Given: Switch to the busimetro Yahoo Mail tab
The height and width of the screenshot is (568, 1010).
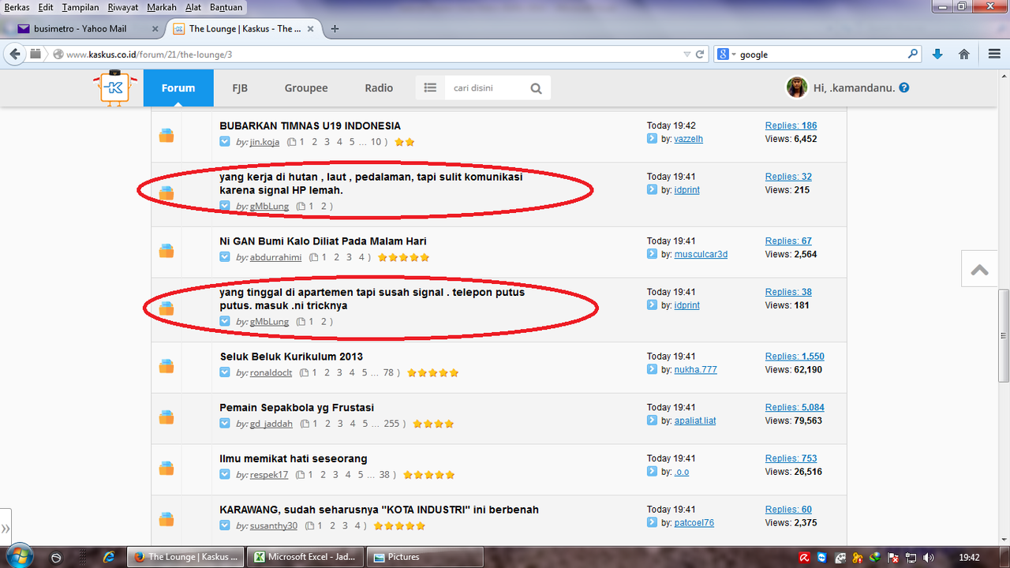Looking at the screenshot, I should [x=81, y=28].
